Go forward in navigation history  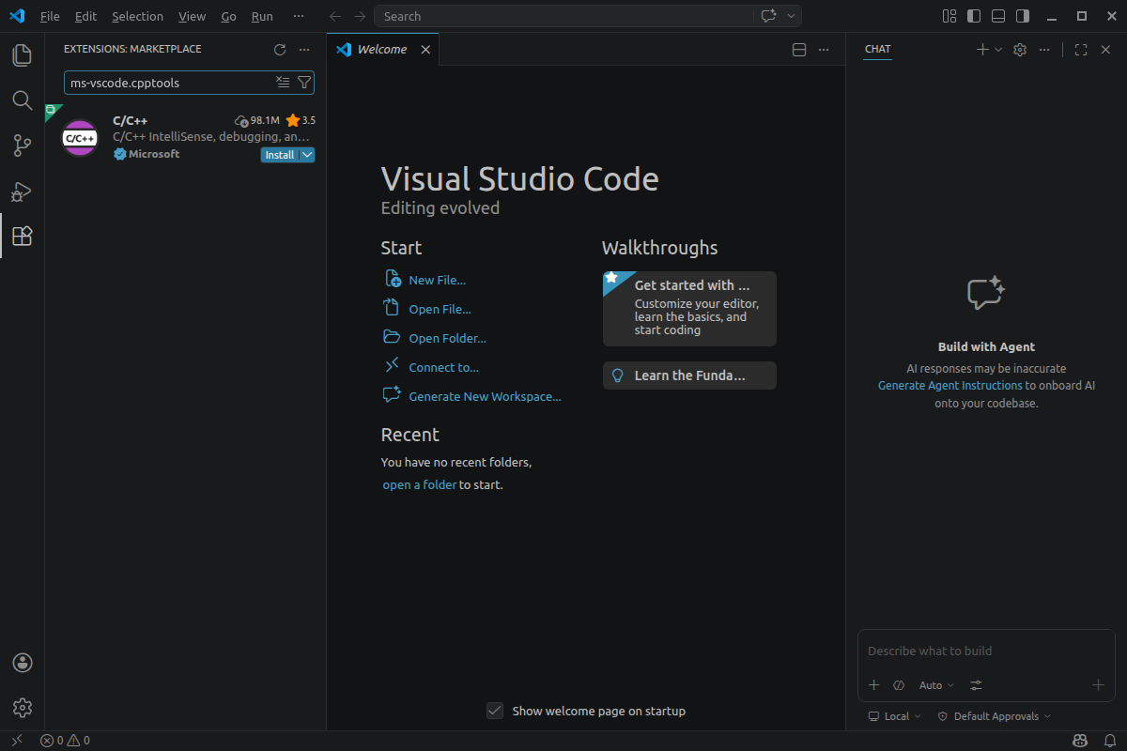pyautogui.click(x=360, y=16)
